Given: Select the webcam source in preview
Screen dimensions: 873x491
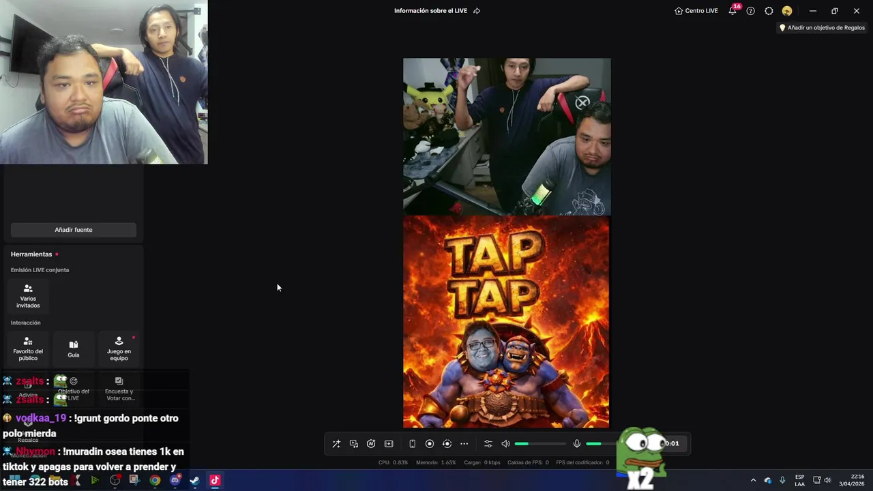Looking at the screenshot, I should tap(507, 136).
